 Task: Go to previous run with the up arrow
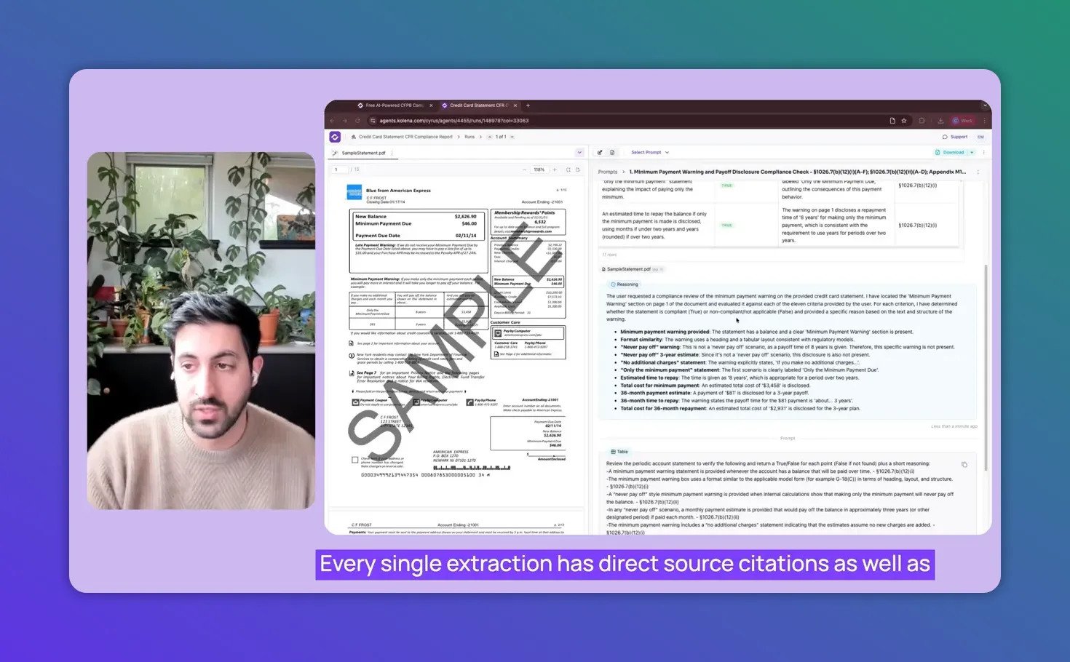click(490, 137)
